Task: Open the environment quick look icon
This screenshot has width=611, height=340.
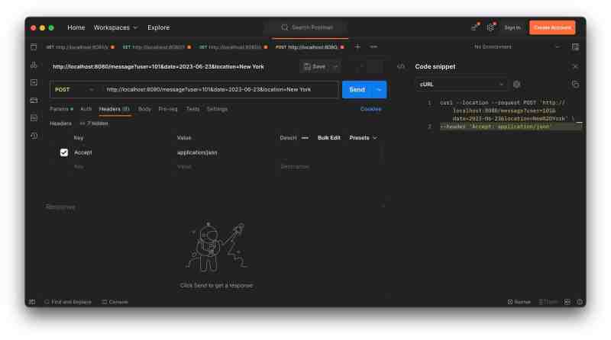Action: [x=575, y=47]
